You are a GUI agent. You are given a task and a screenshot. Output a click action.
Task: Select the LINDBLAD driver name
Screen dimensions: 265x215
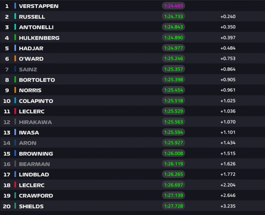[34, 174]
